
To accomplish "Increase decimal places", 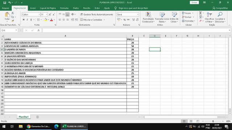I will (133, 19).
